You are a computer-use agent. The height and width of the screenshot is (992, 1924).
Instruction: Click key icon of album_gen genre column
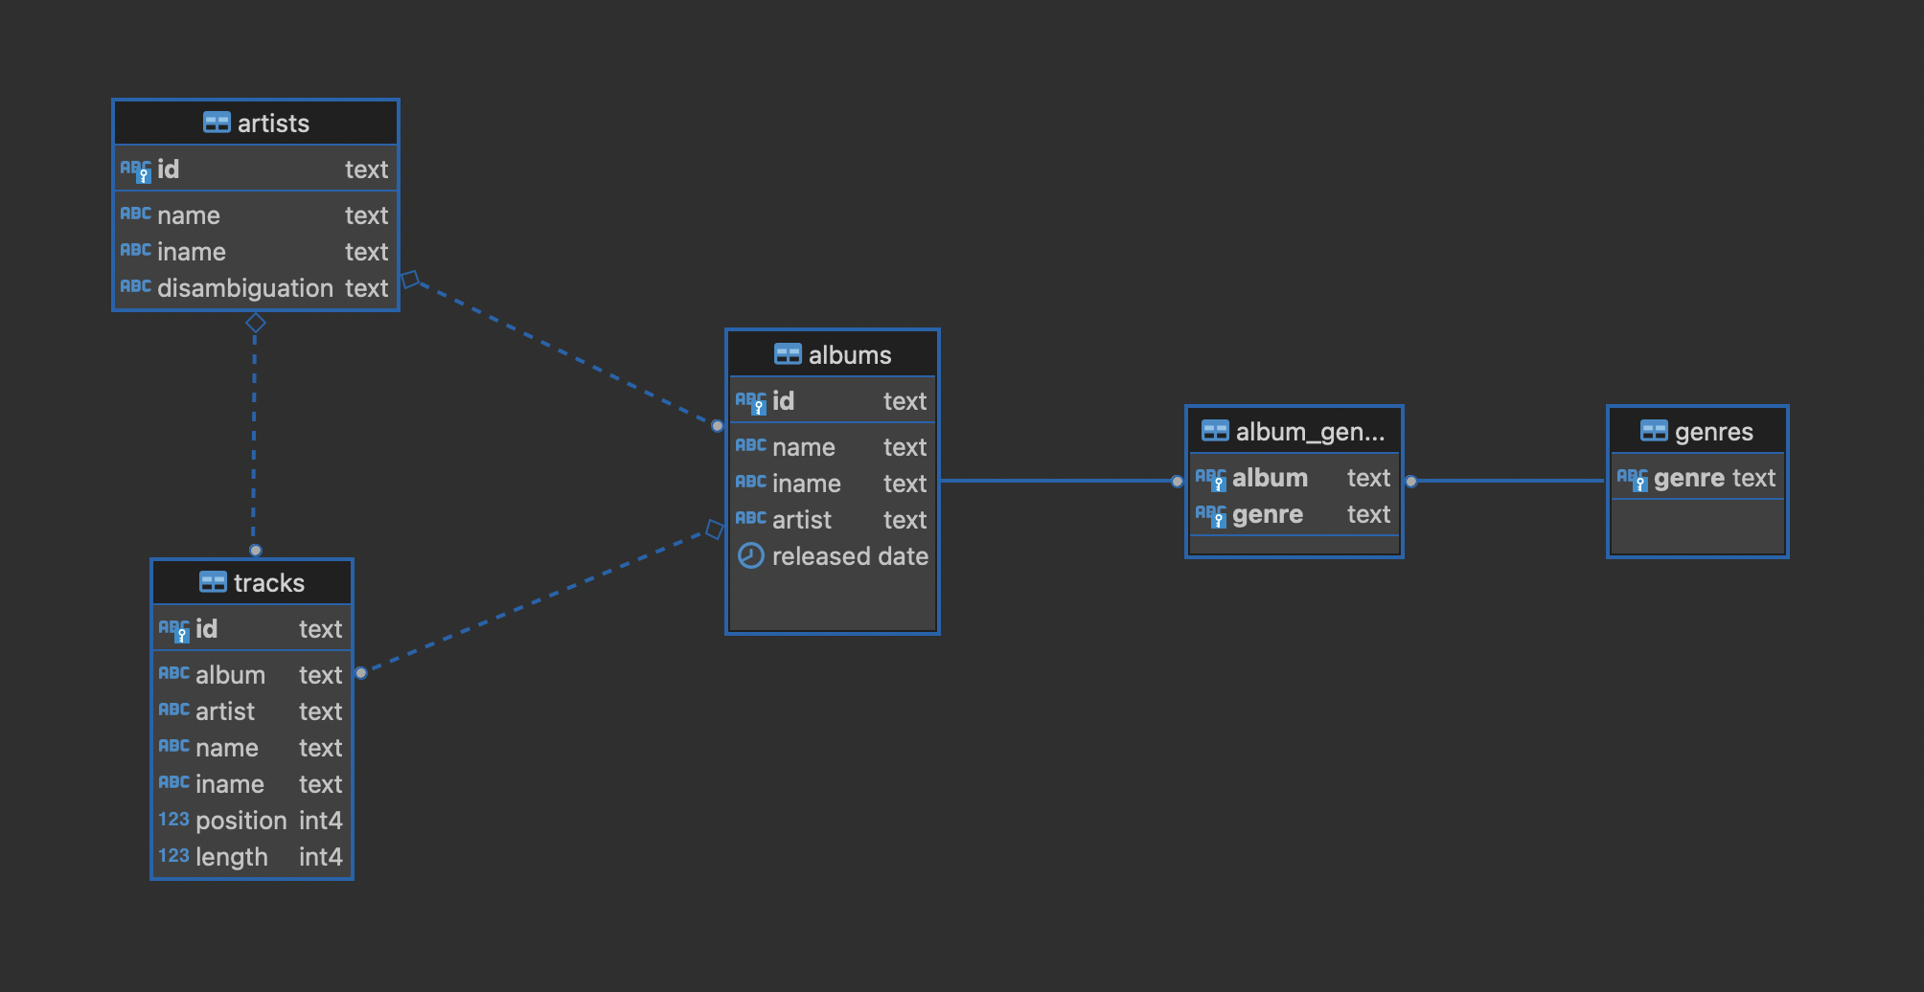point(1210,516)
